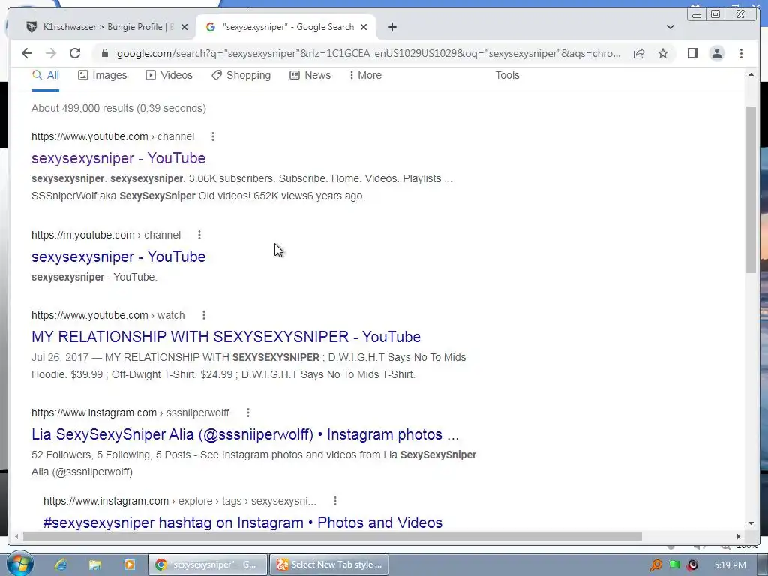The height and width of the screenshot is (576, 768).
Task: Open search Tools options
Action: [507, 76]
